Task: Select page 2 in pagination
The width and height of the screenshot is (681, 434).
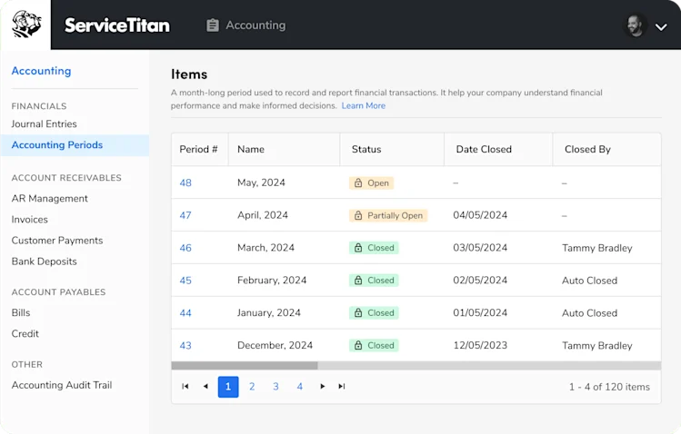Action: [252, 387]
